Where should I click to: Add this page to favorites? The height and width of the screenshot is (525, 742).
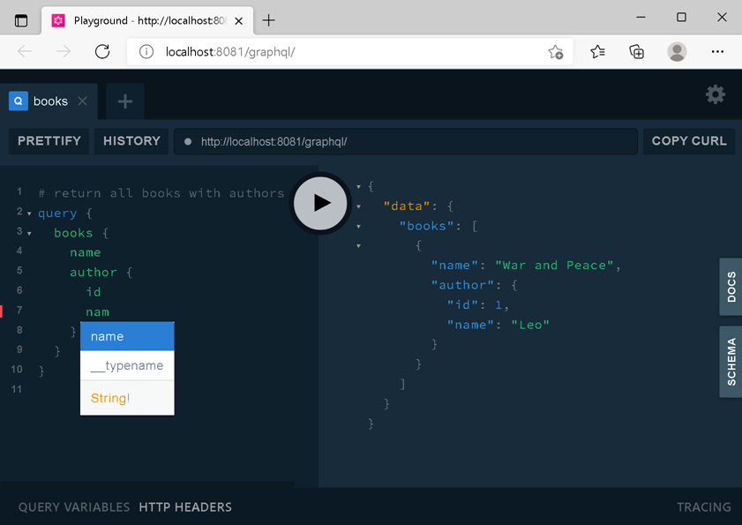click(555, 51)
